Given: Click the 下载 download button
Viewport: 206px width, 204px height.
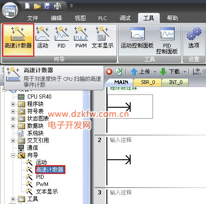Looking at the screenshot, I should pos(170,72).
